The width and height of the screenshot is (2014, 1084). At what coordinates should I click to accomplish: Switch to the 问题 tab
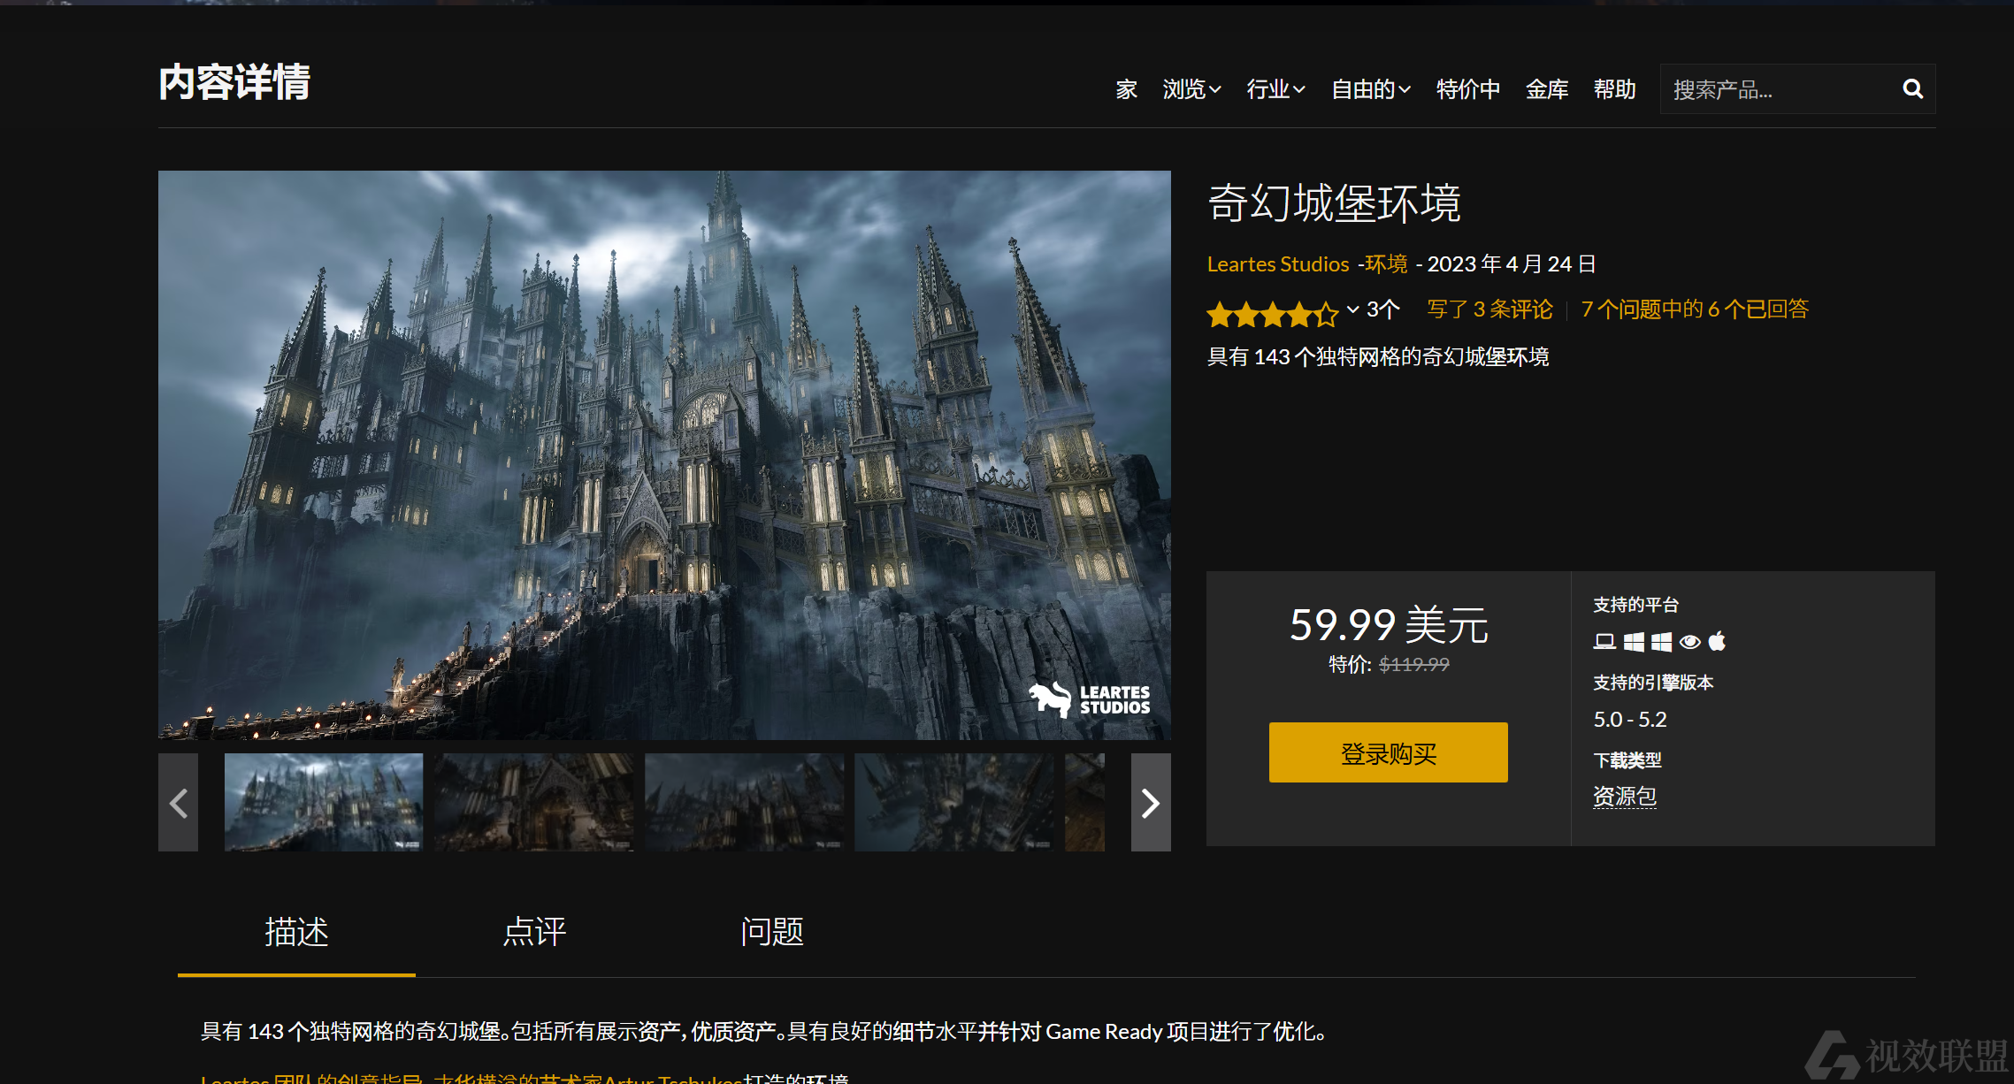pos(772,932)
